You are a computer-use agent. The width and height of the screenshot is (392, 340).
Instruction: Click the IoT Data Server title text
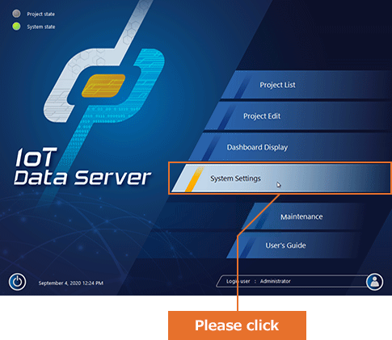pos(82,167)
